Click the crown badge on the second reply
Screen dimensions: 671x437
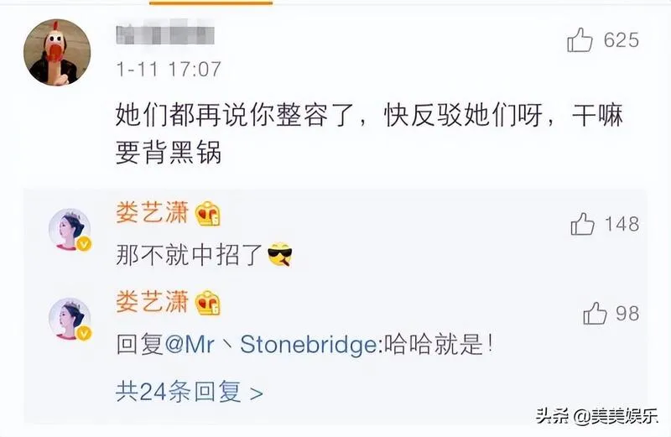point(207,303)
